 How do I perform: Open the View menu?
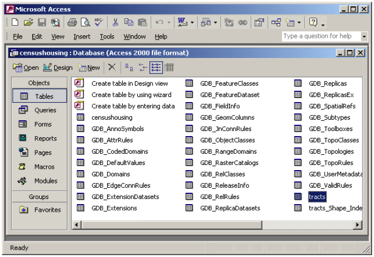click(58, 37)
